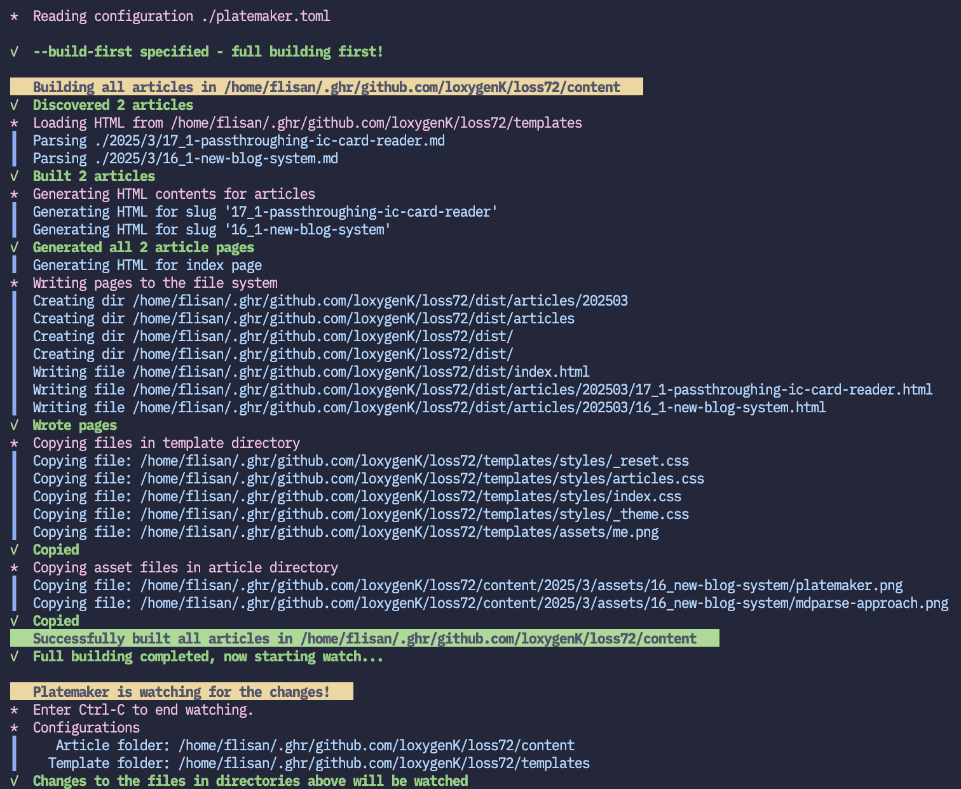Click the checkmark beside 'Built 2 articles'
Screen dimensions: 961x789
coord(14,177)
